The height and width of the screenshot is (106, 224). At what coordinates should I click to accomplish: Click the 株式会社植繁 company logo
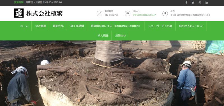pyautogui.click(x=19, y=13)
